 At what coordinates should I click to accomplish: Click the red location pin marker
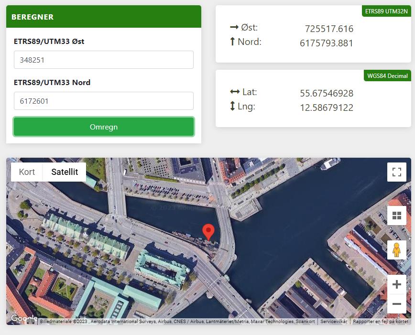click(208, 232)
